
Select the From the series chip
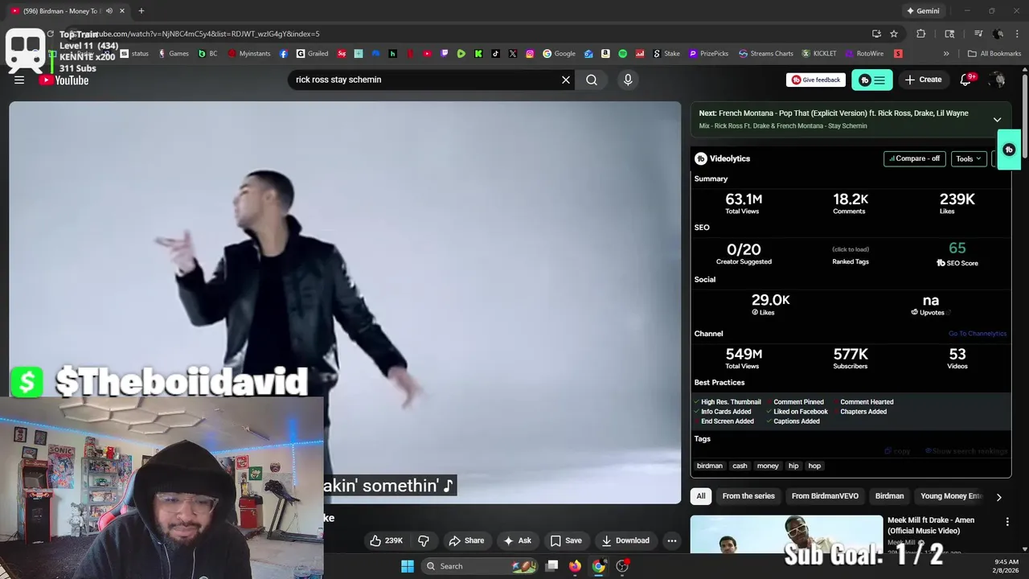748,496
